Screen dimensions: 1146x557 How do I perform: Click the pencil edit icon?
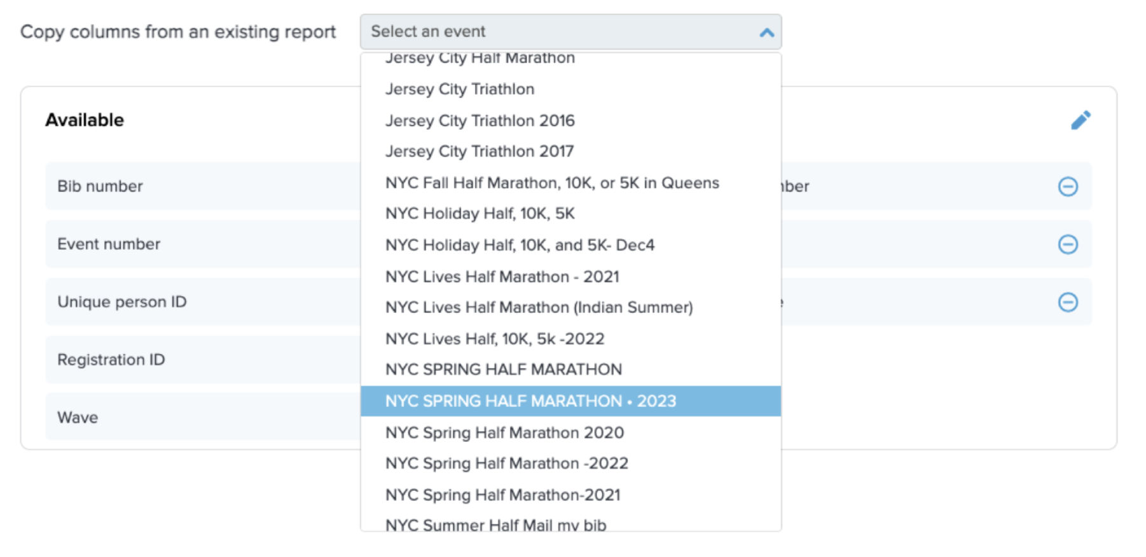tap(1080, 120)
